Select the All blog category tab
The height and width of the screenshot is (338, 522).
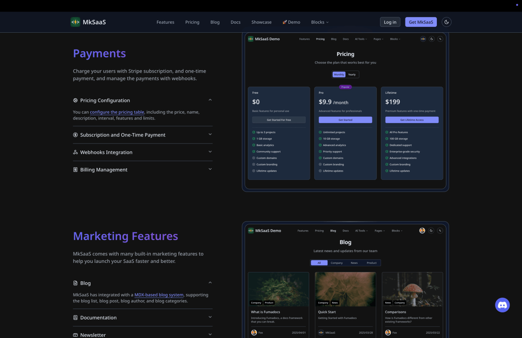coord(319,263)
